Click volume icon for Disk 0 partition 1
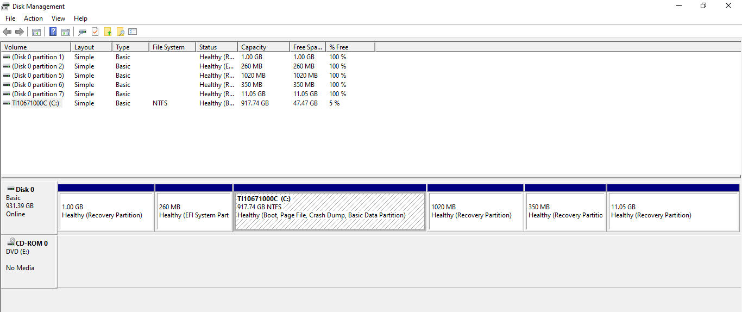Image resolution: width=742 pixels, height=312 pixels. (7, 57)
